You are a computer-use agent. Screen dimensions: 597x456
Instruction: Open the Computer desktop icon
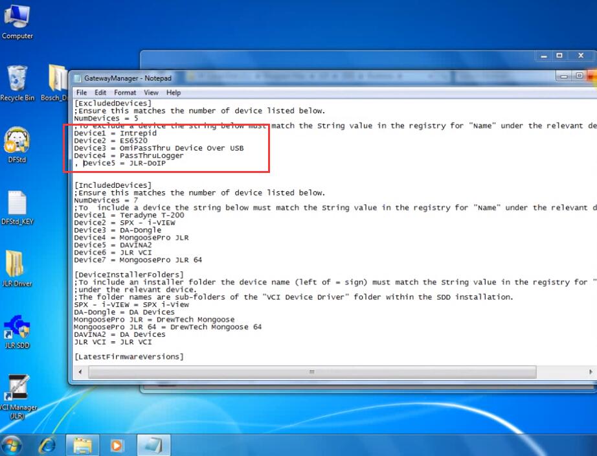[x=17, y=21]
